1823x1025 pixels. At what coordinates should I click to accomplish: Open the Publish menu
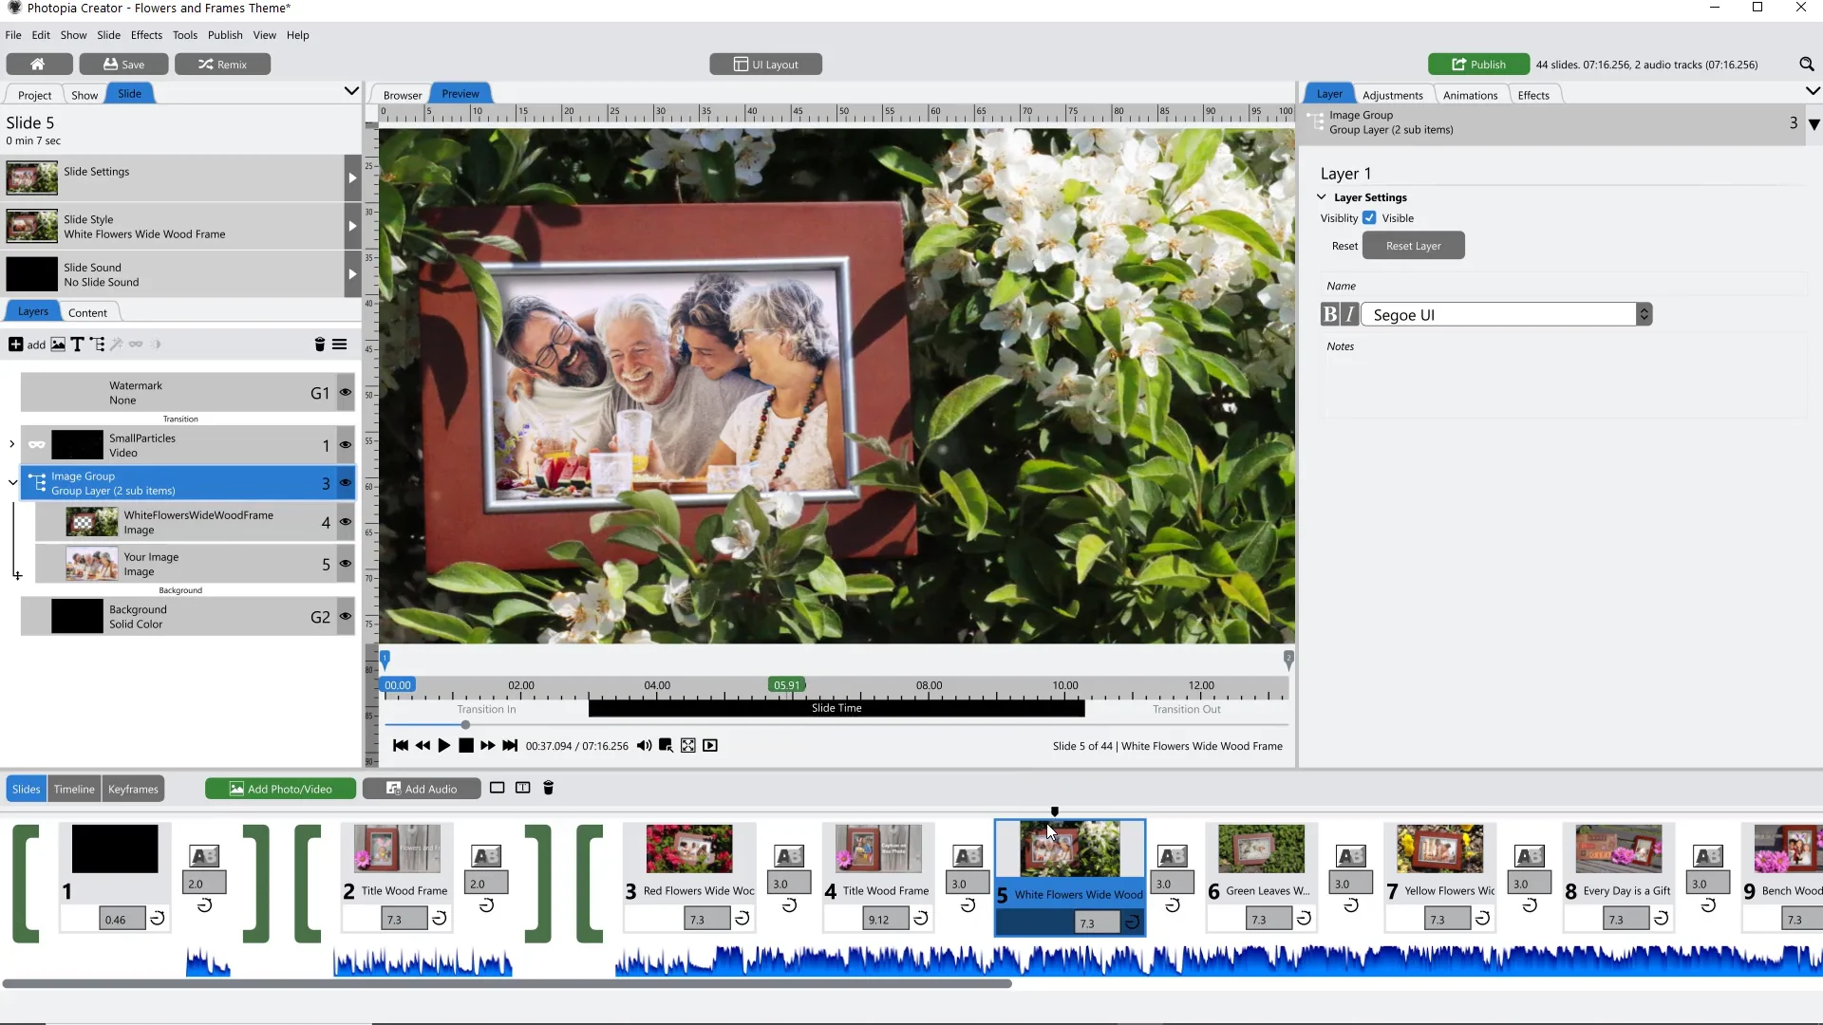click(x=225, y=35)
